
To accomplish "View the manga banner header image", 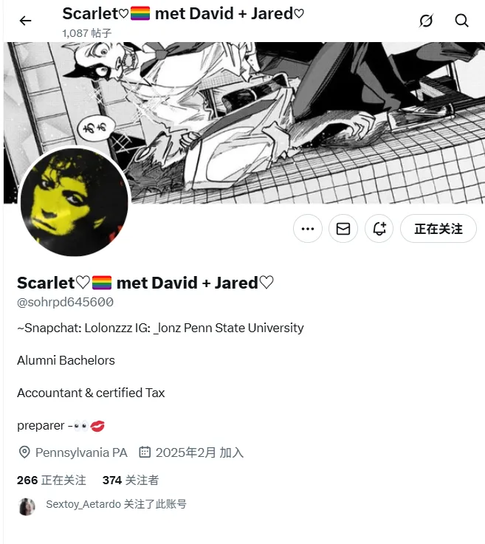I will (x=244, y=123).
